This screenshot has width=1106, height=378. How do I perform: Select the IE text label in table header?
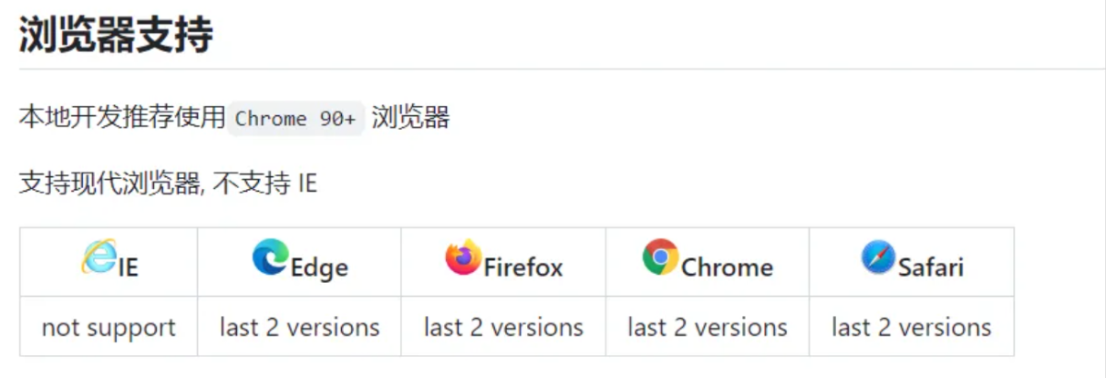[x=127, y=268]
